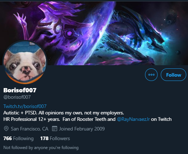Viewport: 188px width, 154px height.
Task: Open the dog profile picture
Action: tap(25, 62)
